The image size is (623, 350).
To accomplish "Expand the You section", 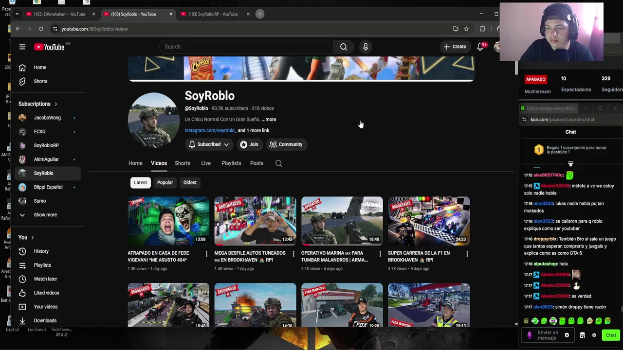I will 26,237.
